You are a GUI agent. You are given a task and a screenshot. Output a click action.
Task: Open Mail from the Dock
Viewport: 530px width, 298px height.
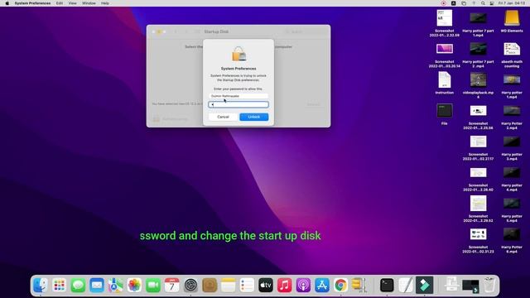(x=97, y=286)
